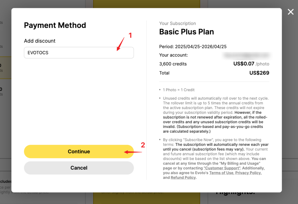This screenshot has width=298, height=204.
Task: Click the discount code field containing EVOTOCS
Action: tap(79, 53)
